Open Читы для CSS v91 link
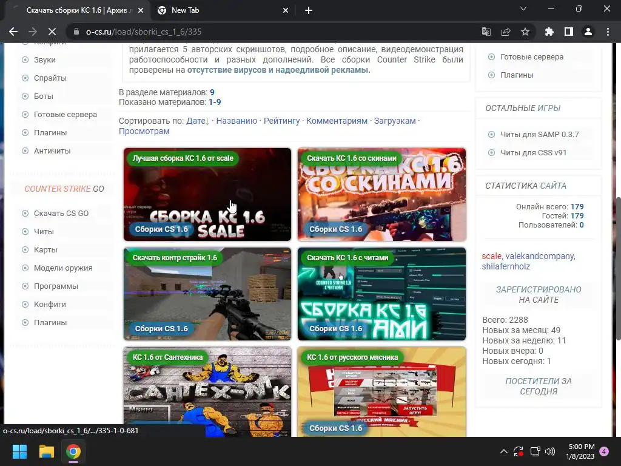The height and width of the screenshot is (466, 621). click(x=534, y=153)
